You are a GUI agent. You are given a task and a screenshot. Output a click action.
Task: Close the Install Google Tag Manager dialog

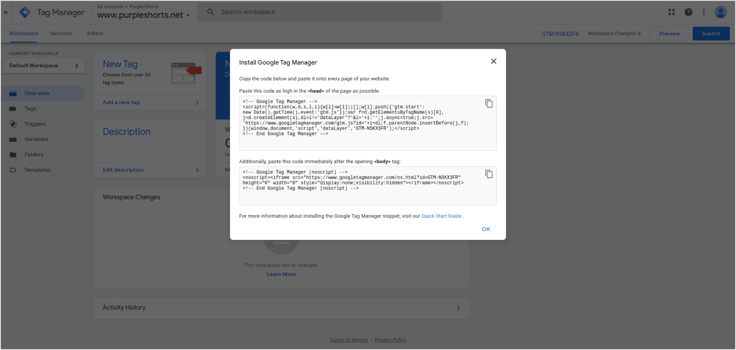pyautogui.click(x=493, y=61)
